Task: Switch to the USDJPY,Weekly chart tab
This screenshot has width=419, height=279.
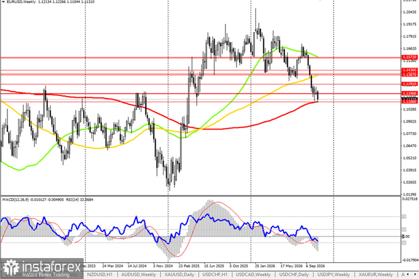Action: click(x=333, y=274)
